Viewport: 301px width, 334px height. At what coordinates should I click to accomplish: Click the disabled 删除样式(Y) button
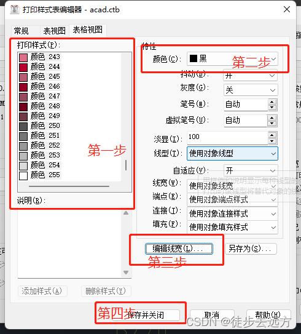(106, 291)
